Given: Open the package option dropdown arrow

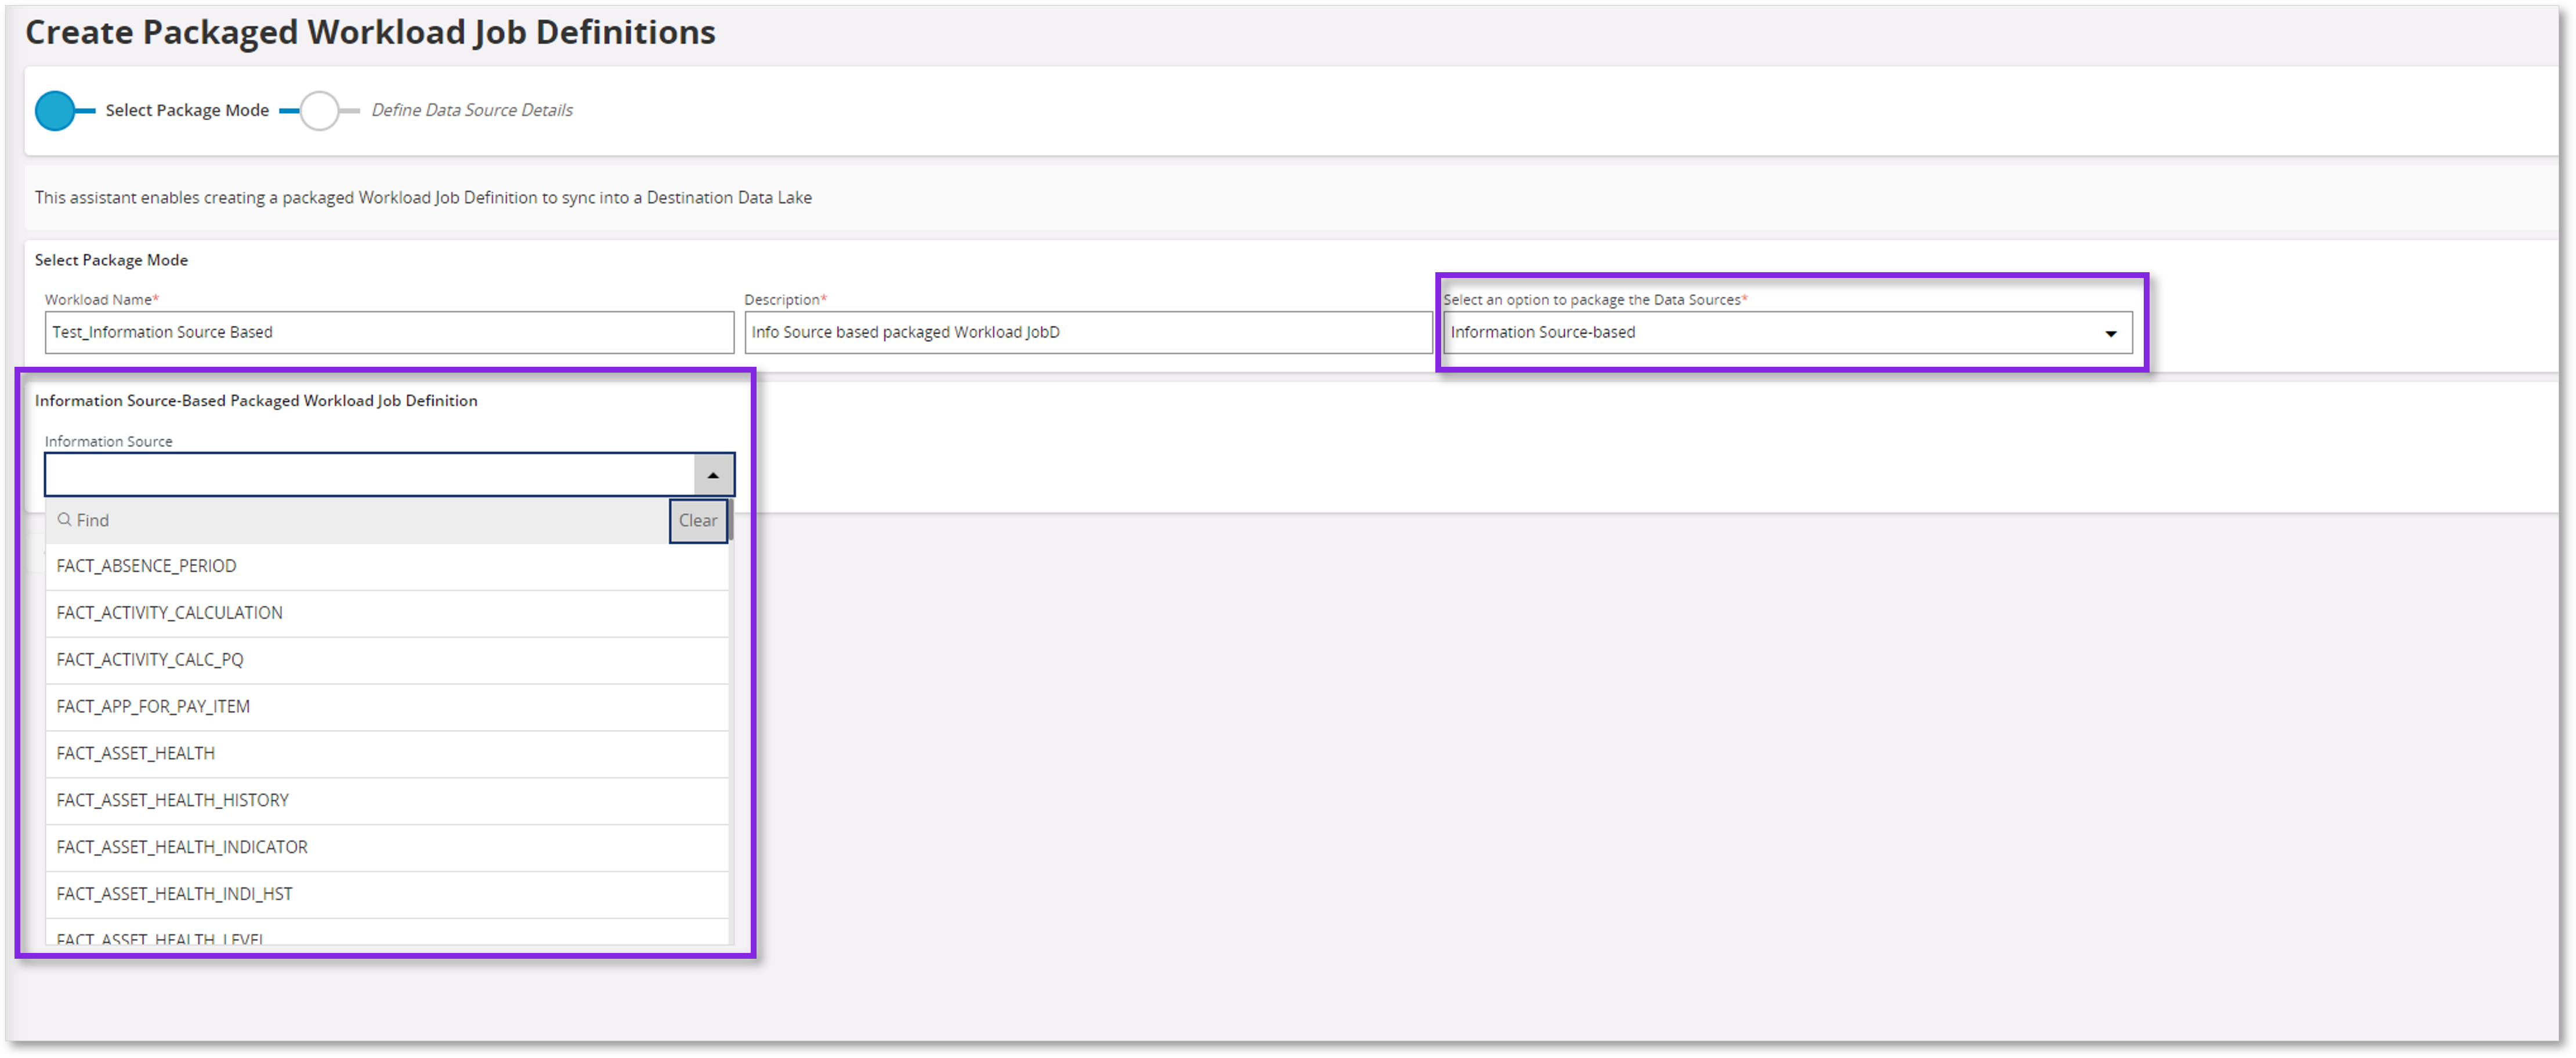Looking at the screenshot, I should pyautogui.click(x=2110, y=333).
